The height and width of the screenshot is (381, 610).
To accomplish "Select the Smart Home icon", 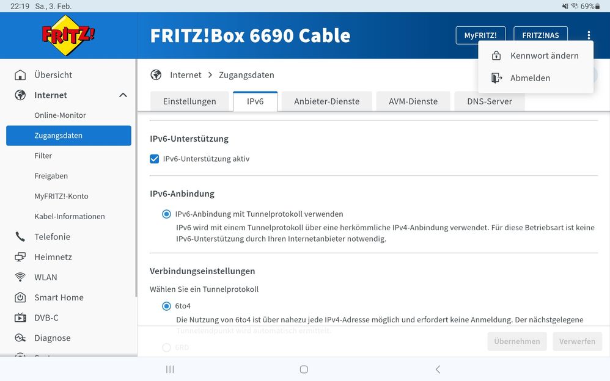I will [20, 297].
